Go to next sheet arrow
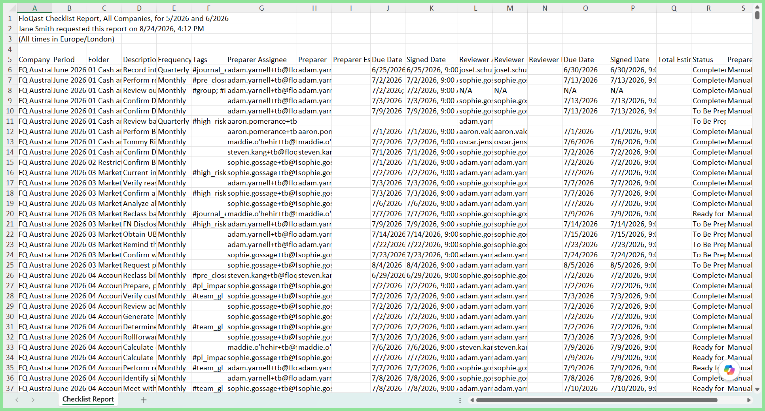 click(x=33, y=400)
